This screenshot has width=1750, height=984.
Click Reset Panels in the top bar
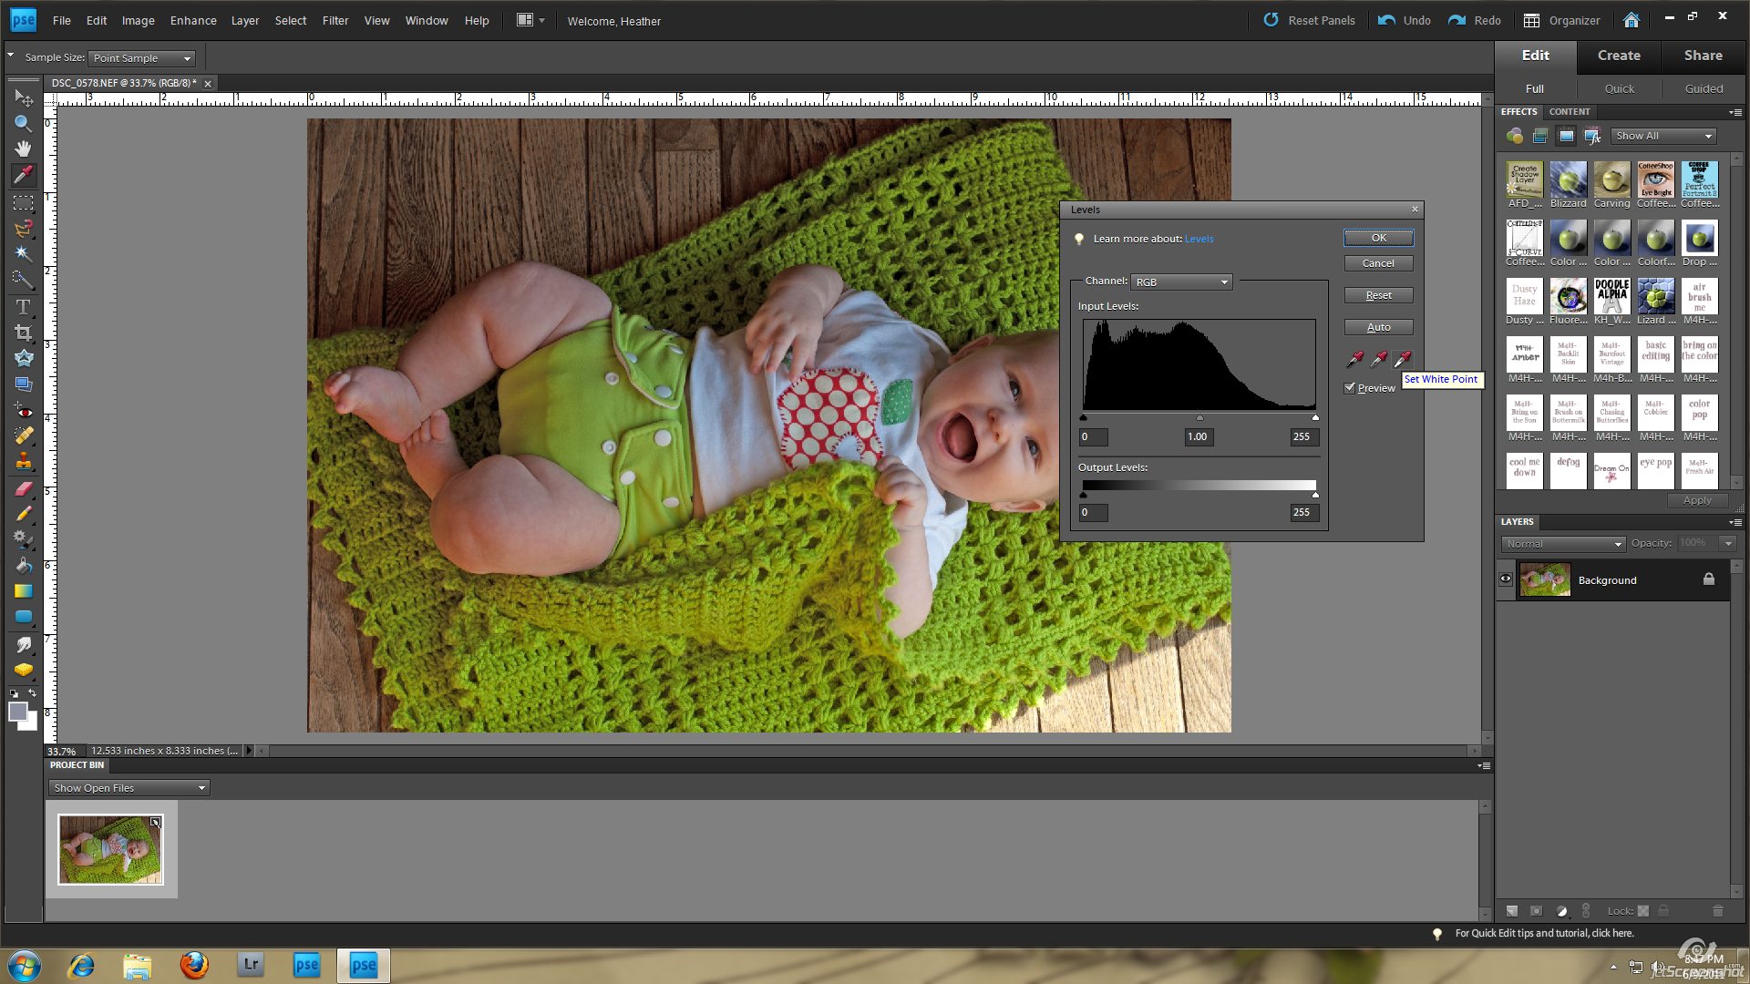(x=1310, y=20)
